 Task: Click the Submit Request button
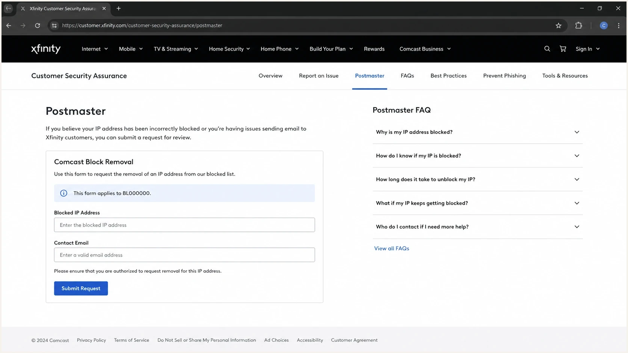pyautogui.click(x=81, y=288)
